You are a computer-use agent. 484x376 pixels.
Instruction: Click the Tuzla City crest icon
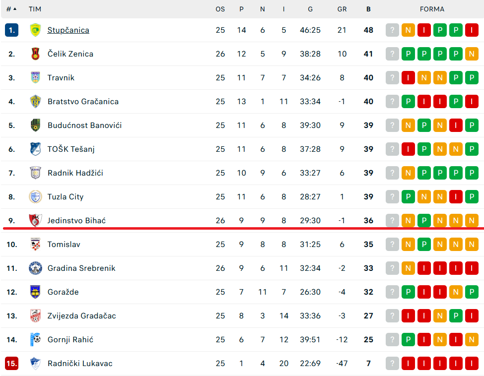35,197
